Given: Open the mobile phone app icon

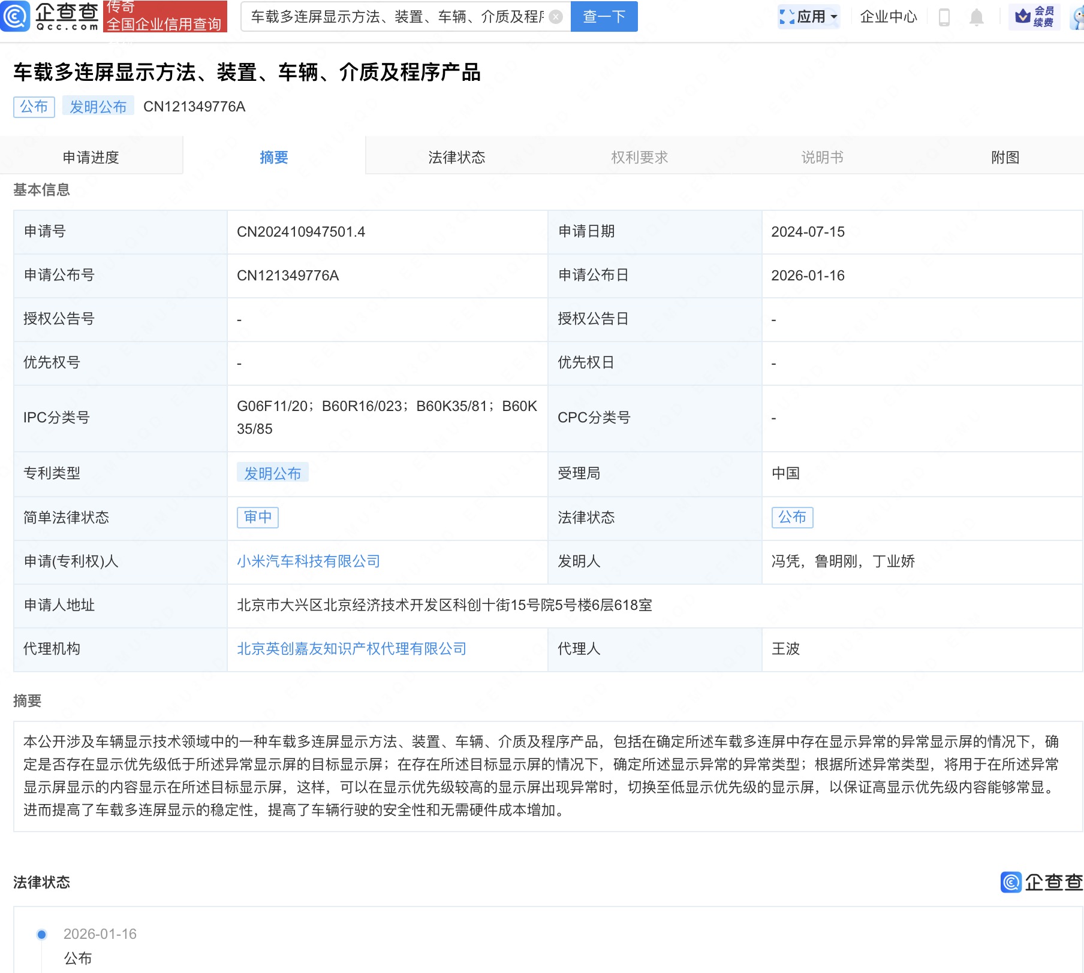Looking at the screenshot, I should click(944, 17).
